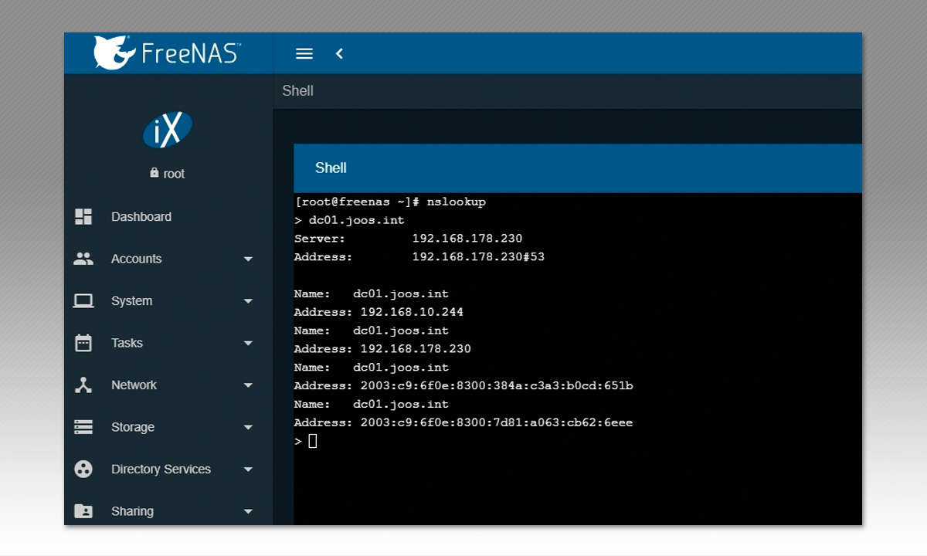Image resolution: width=927 pixels, height=556 pixels.
Task: Expand the Directory Services menu arrow
Action: 248,470
